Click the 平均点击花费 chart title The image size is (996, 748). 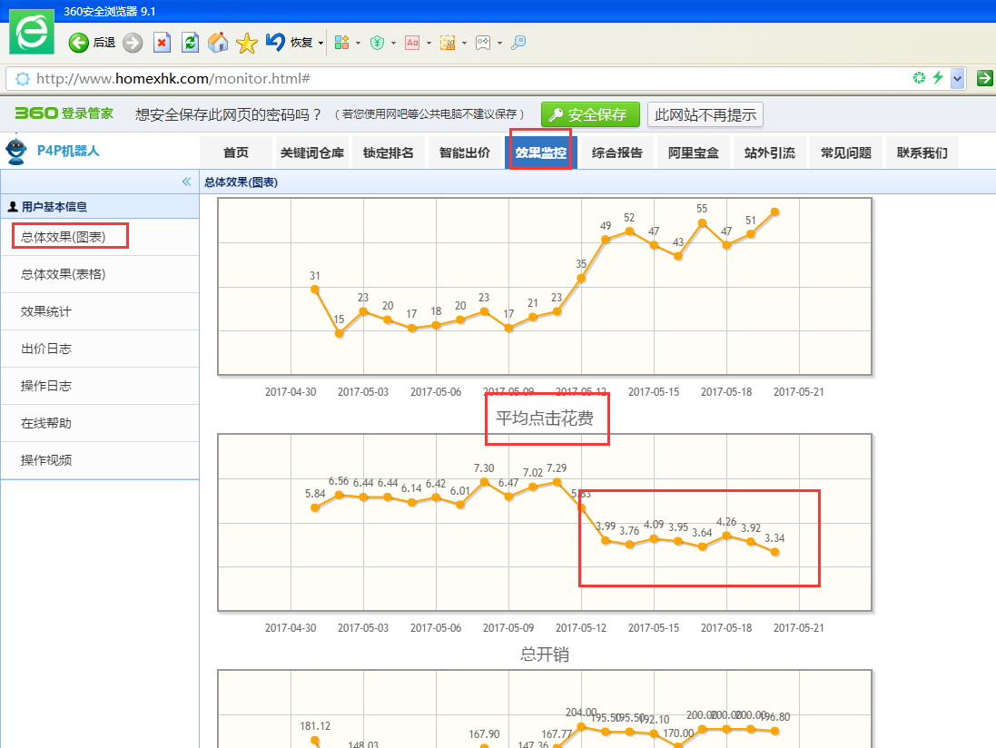click(x=545, y=418)
